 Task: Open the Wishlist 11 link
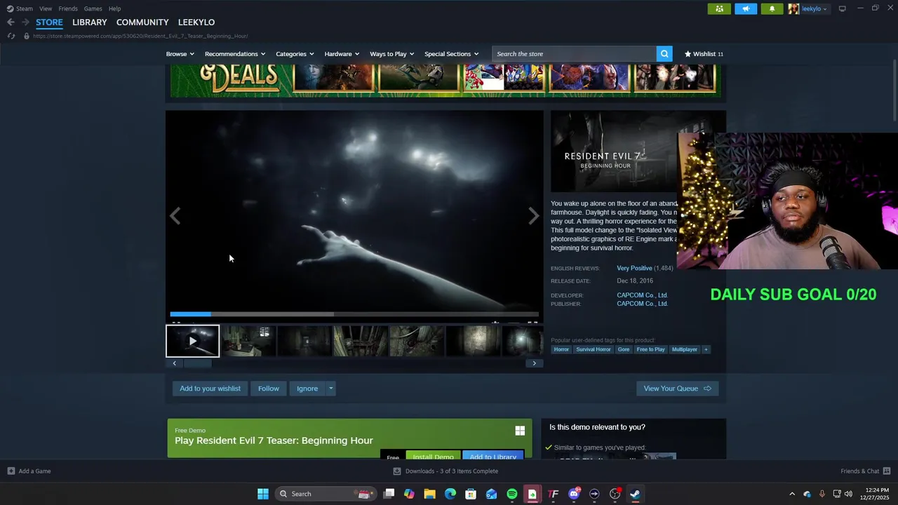[x=704, y=54]
